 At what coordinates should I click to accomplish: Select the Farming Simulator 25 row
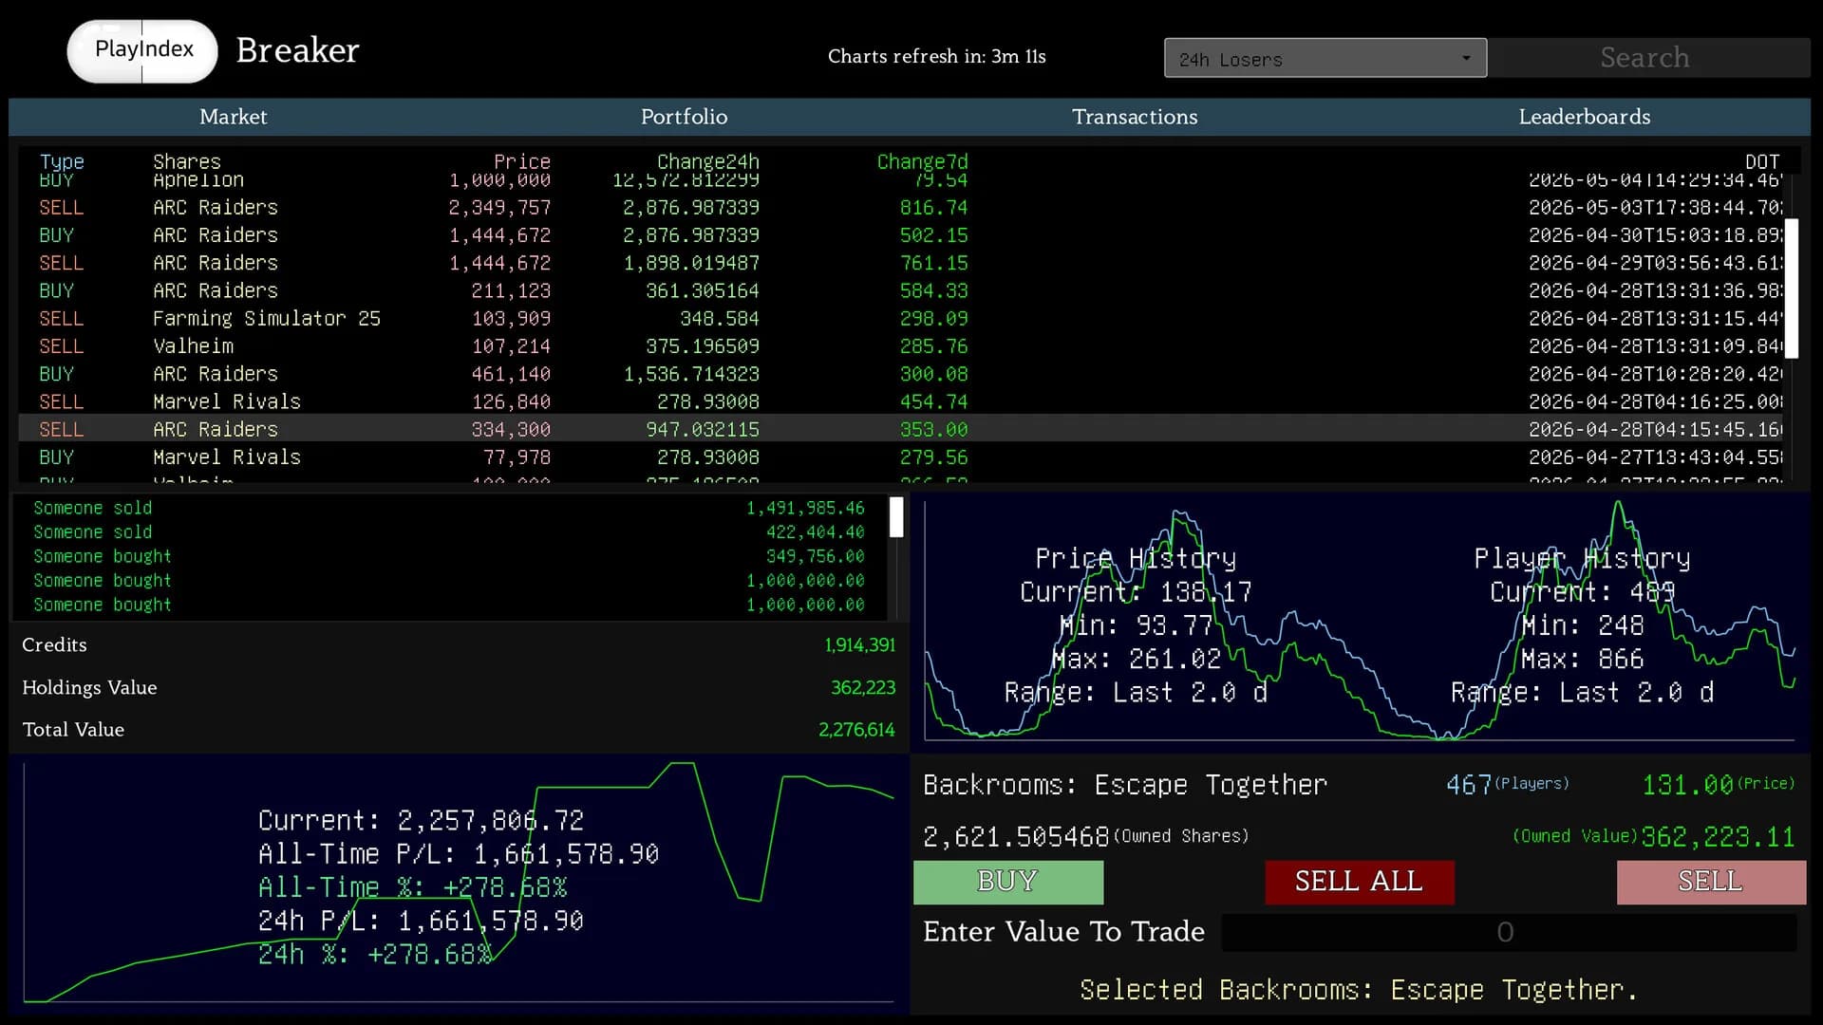click(x=902, y=318)
